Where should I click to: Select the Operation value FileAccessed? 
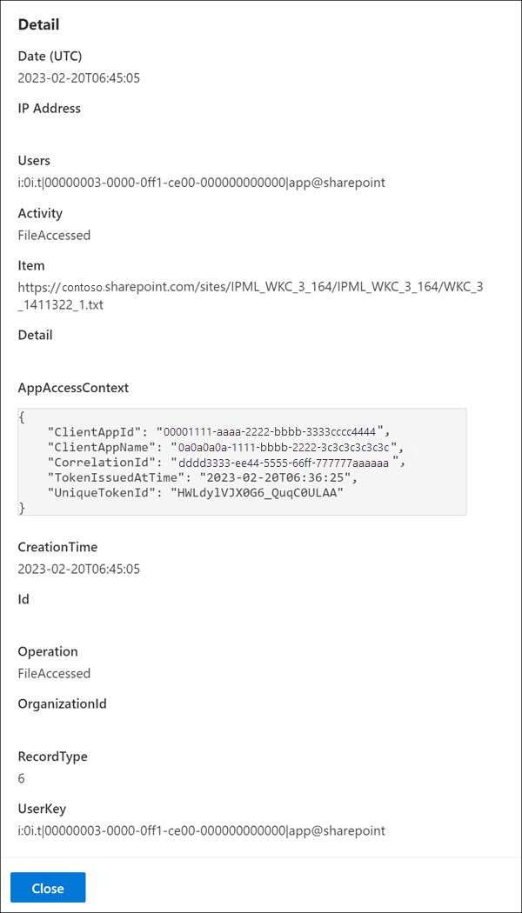54,673
